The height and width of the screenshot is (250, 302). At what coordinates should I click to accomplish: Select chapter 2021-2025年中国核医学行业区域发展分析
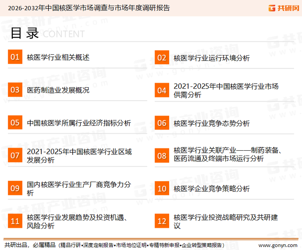pos(79,156)
